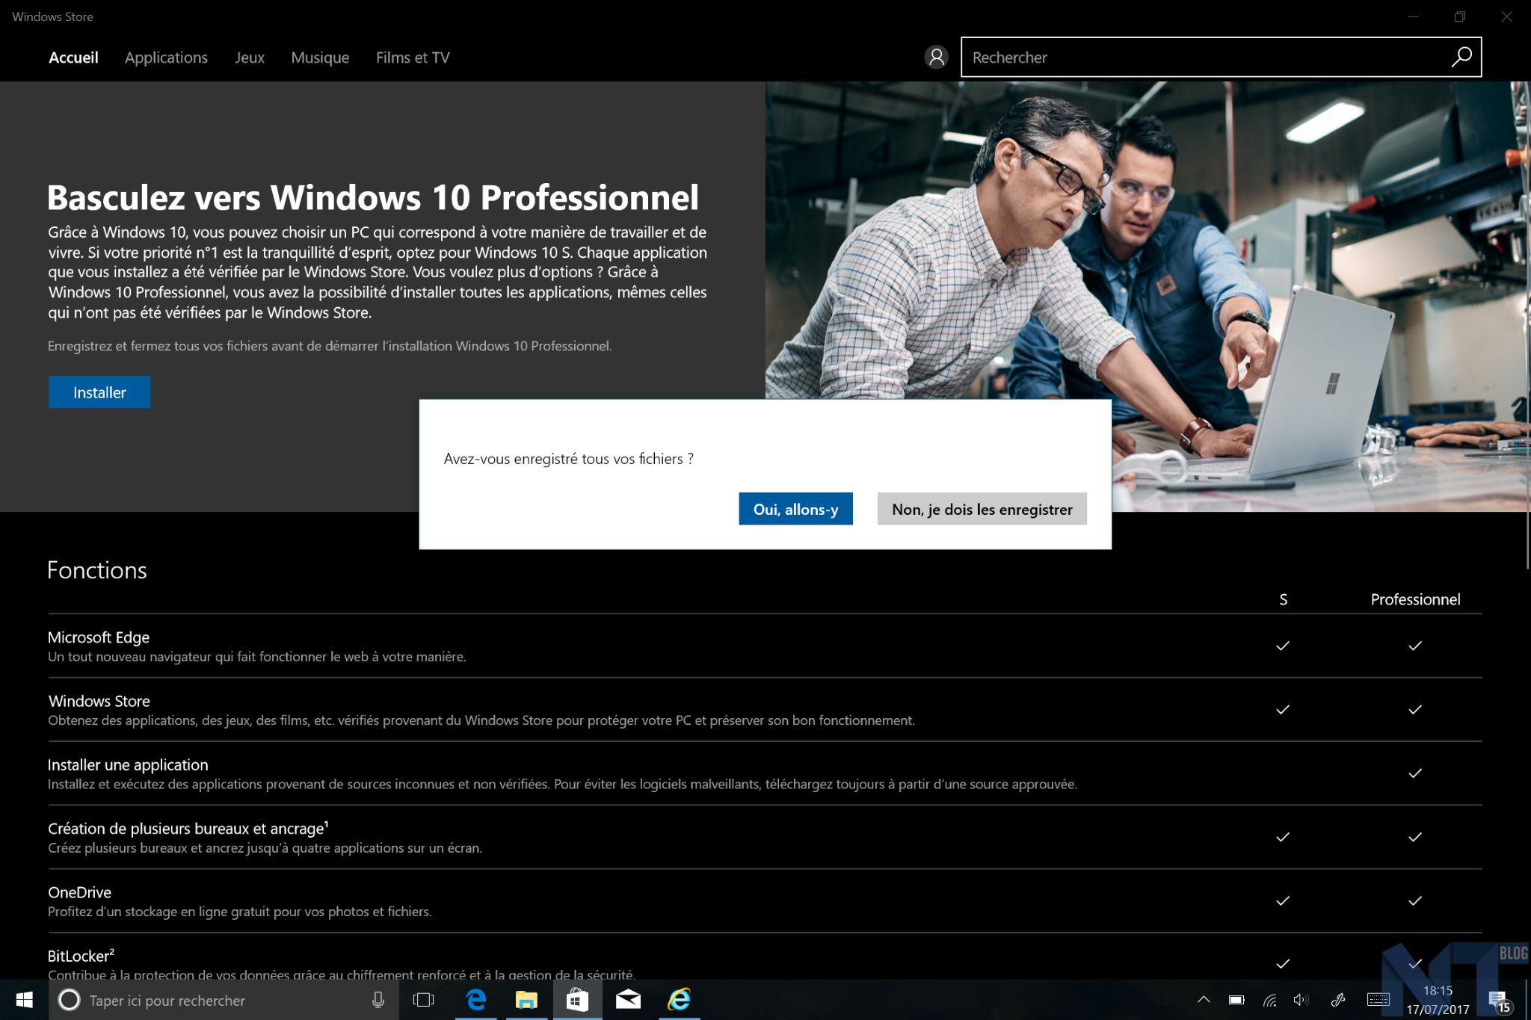Switch to the Applications tab
Viewport: 1531px width, 1020px height.
[166, 58]
